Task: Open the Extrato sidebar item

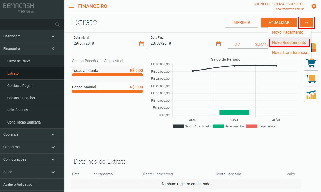Action: point(32,73)
